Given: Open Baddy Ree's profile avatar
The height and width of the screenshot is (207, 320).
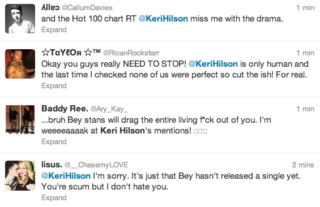Looking at the screenshot, I should click(20, 119).
